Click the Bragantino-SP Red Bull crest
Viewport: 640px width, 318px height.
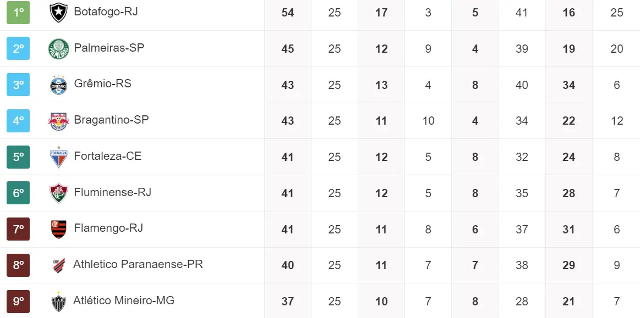coord(58,121)
